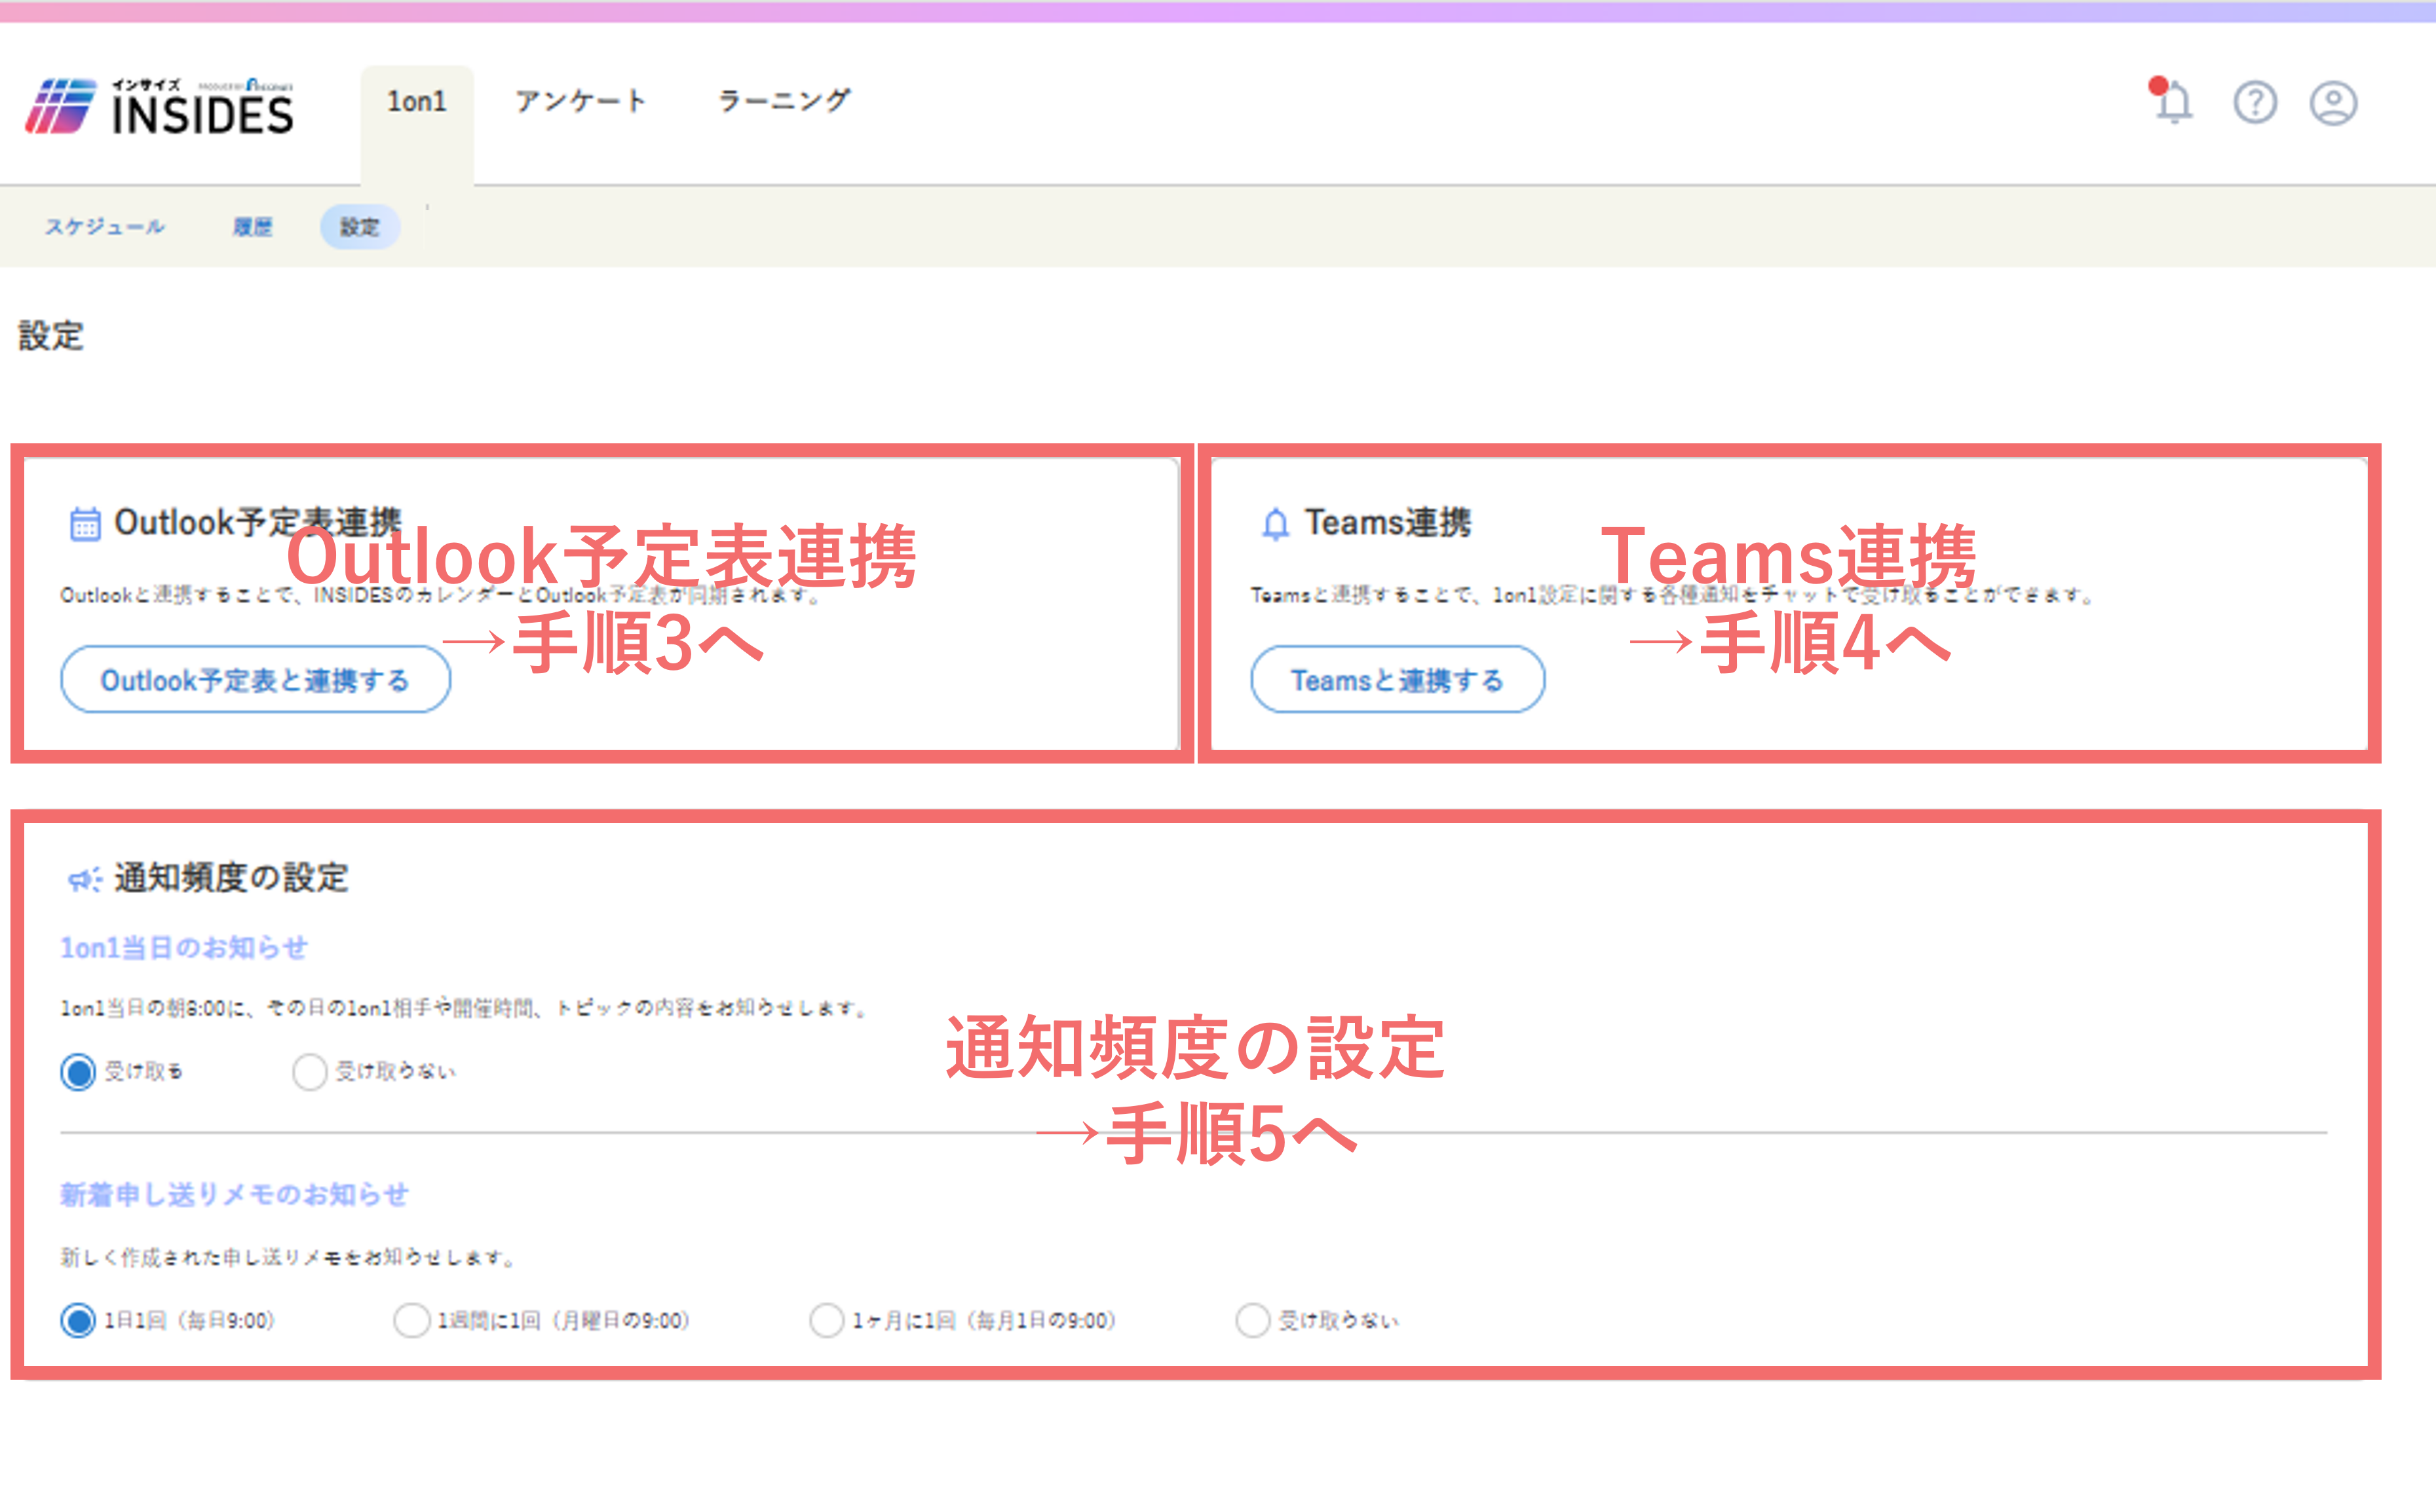This screenshot has width=2436, height=1512.
Task: Click the 新着申し送りメモのお知らせ heading
Action: click(x=234, y=1195)
